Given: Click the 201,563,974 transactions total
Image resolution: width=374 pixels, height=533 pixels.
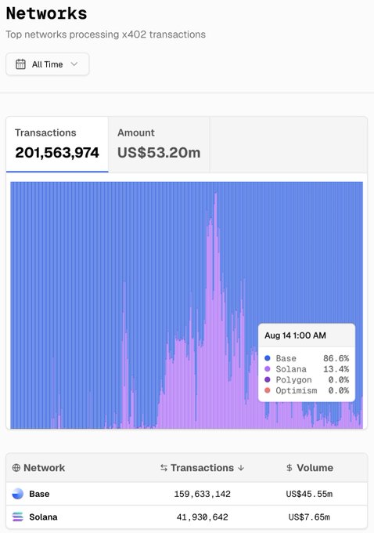Looking at the screenshot, I should point(57,152).
